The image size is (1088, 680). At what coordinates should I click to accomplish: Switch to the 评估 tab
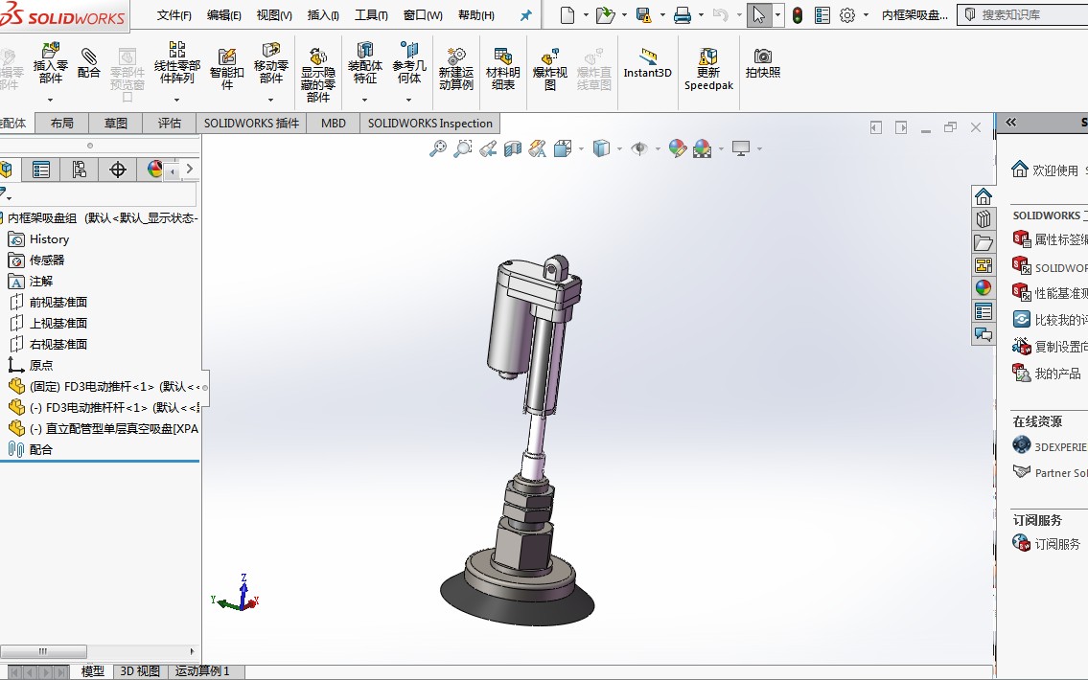coord(170,124)
